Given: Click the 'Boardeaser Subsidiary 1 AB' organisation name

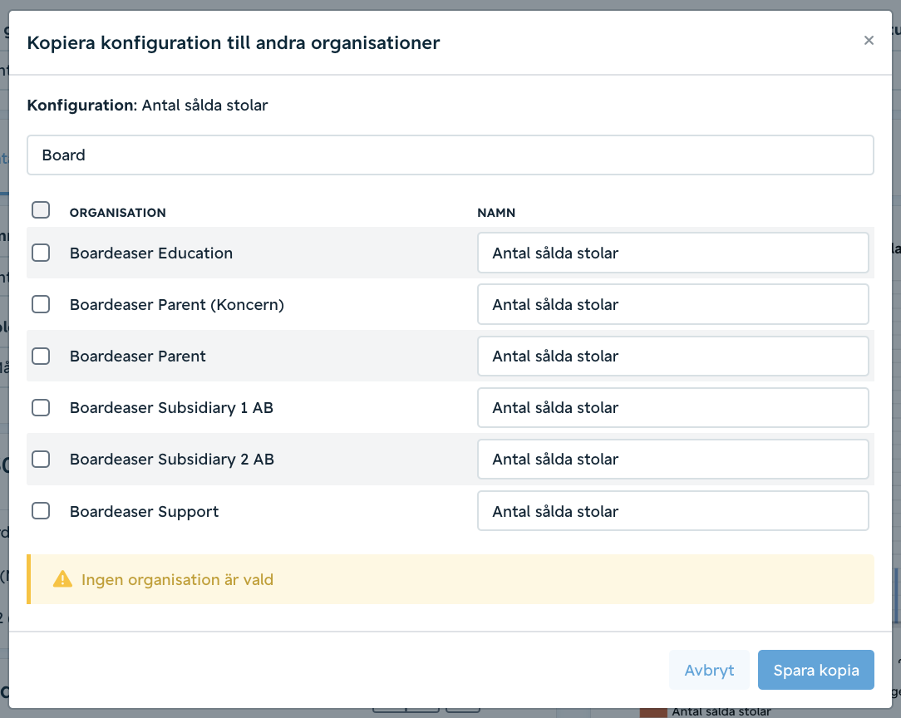Looking at the screenshot, I should (x=171, y=408).
